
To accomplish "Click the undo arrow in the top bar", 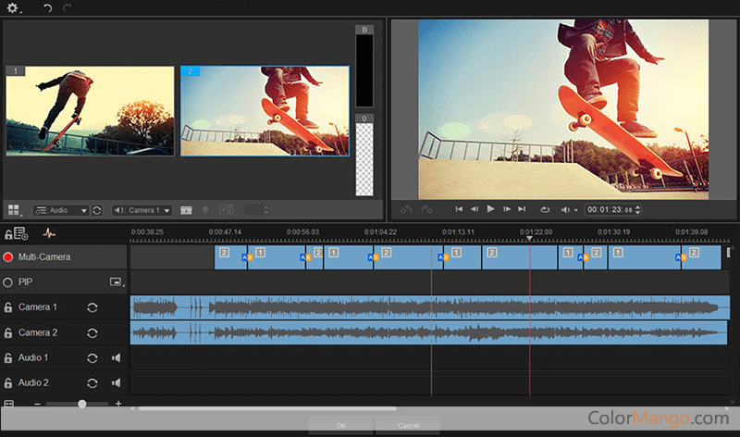I will tap(47, 8).
